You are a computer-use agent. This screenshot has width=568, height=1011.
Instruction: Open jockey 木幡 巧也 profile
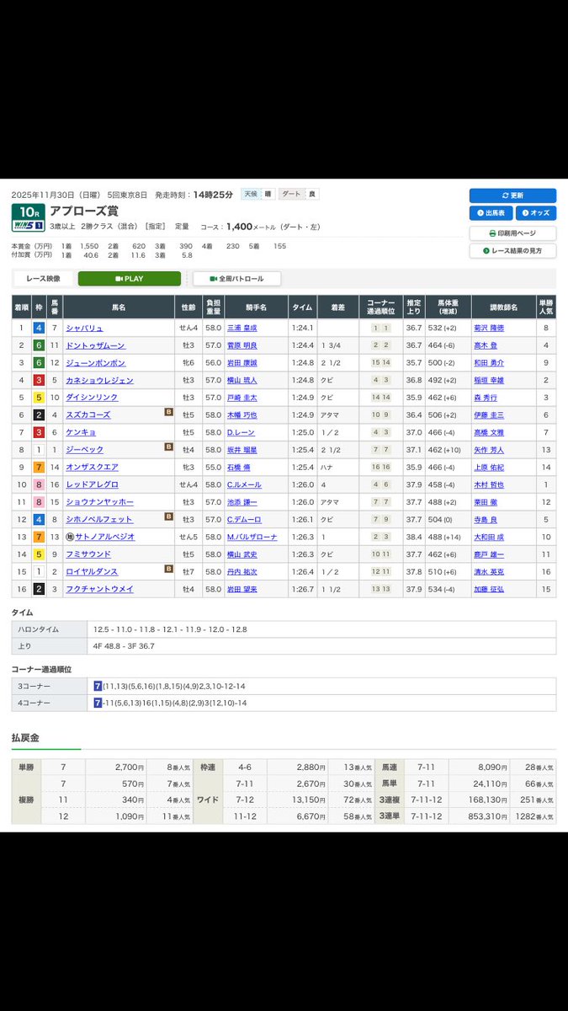pos(242,415)
